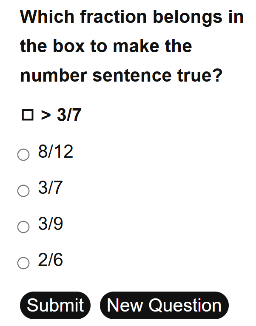Click the "number sentence true?" line

click(x=121, y=75)
